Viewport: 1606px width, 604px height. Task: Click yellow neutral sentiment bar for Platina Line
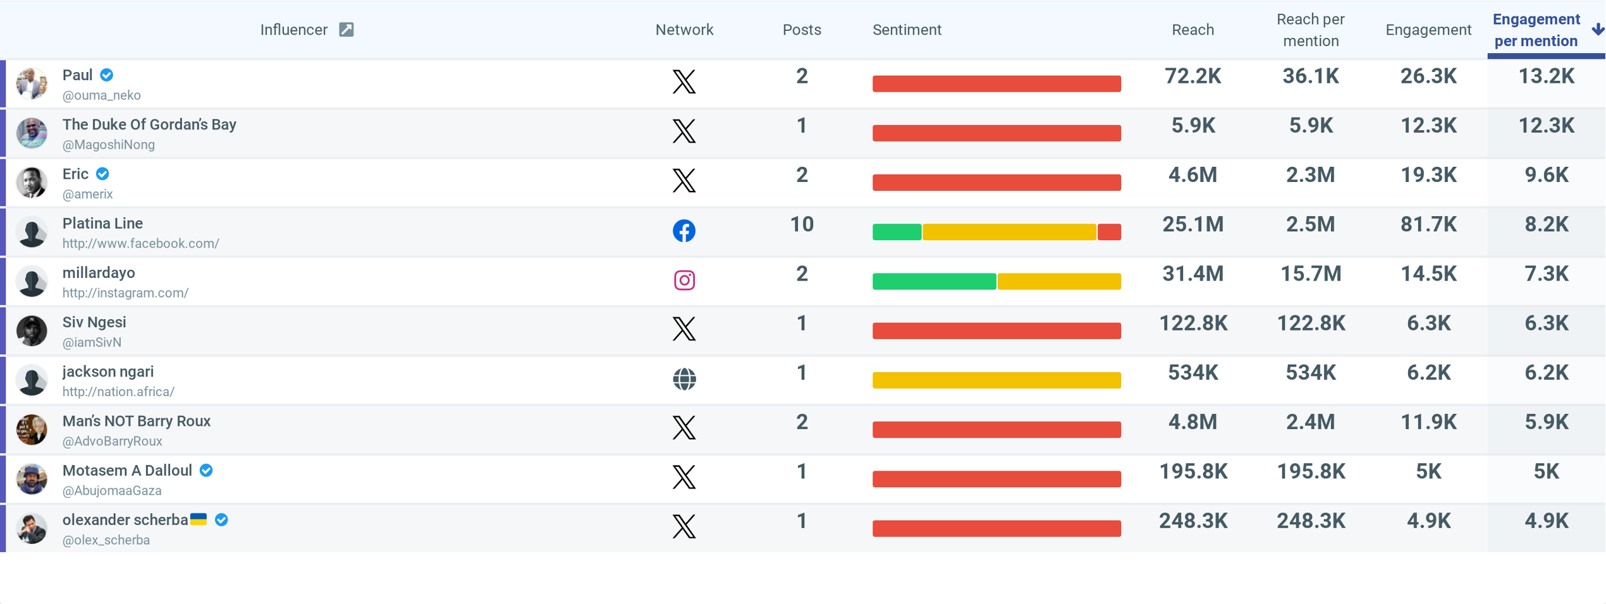1009,232
